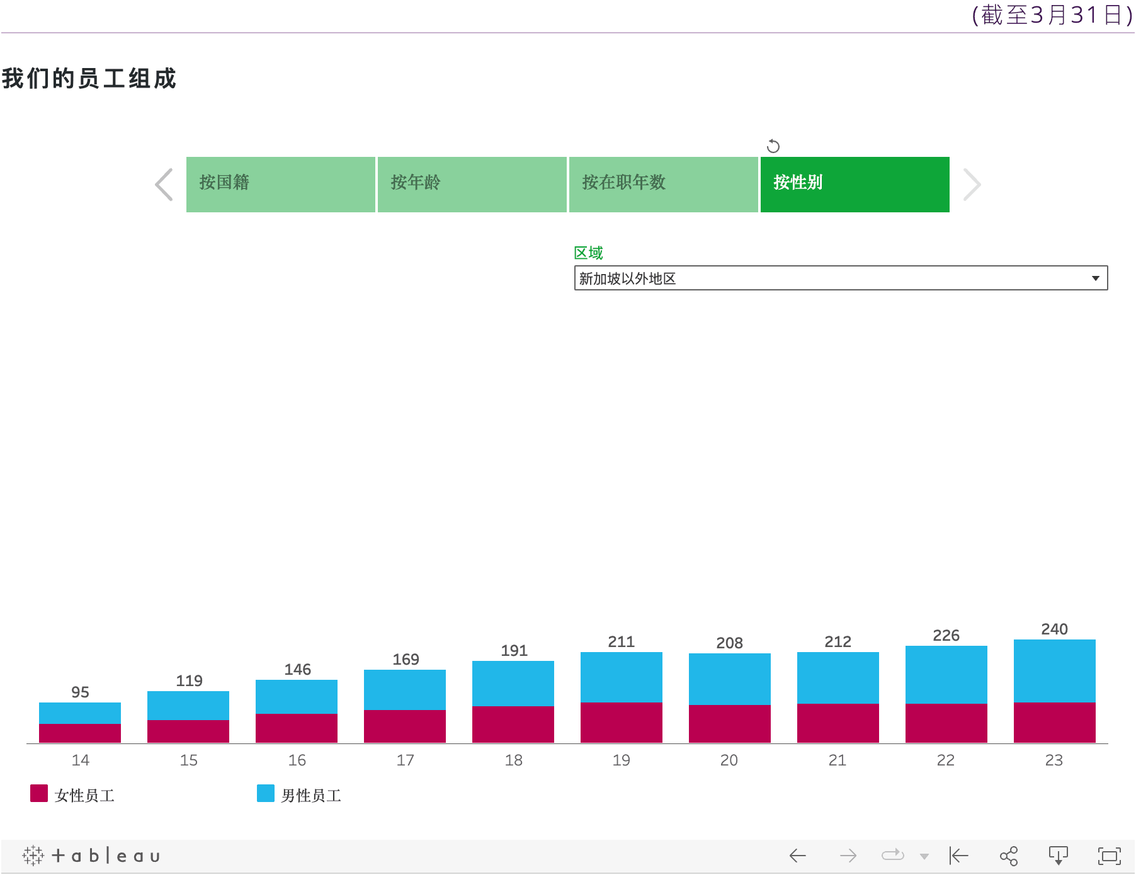Click the blue segment of bar 22
This screenshot has width=1136, height=877.
tap(946, 675)
